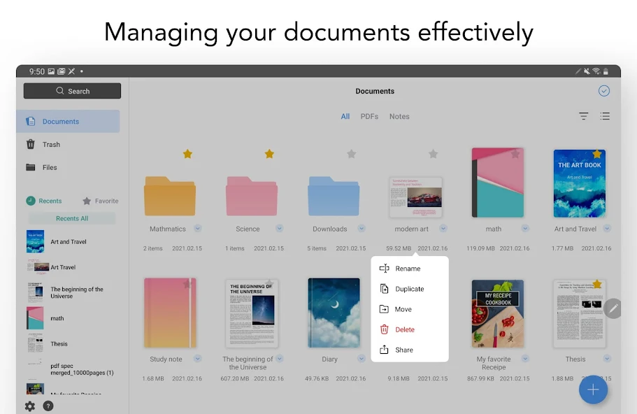Viewport: 637px width, 414px height.
Task: Click the Files folder icon in sidebar
Action: click(31, 167)
